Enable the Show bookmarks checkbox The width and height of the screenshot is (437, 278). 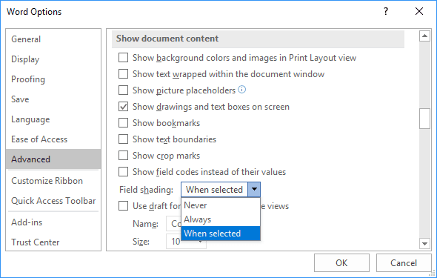click(x=123, y=122)
